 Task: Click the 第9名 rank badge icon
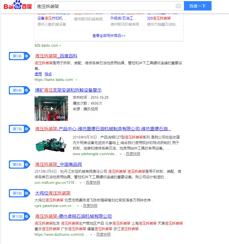19,193
